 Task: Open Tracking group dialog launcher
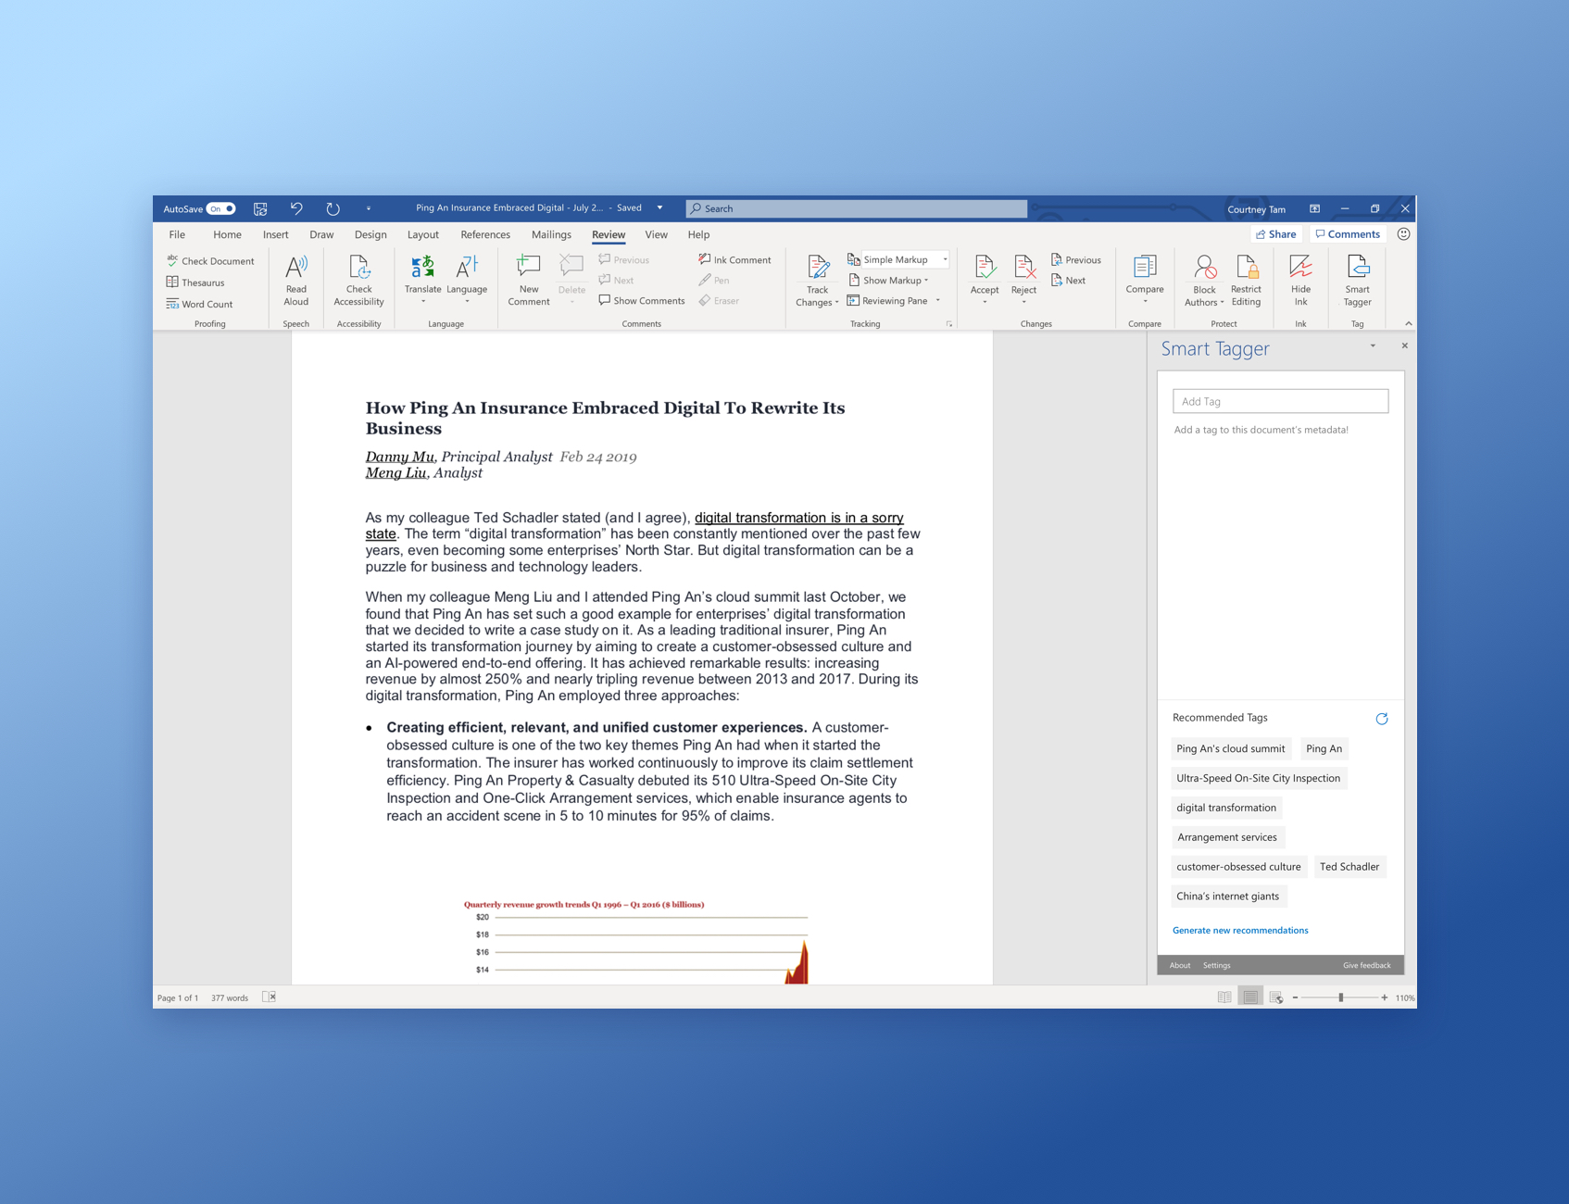click(x=948, y=324)
